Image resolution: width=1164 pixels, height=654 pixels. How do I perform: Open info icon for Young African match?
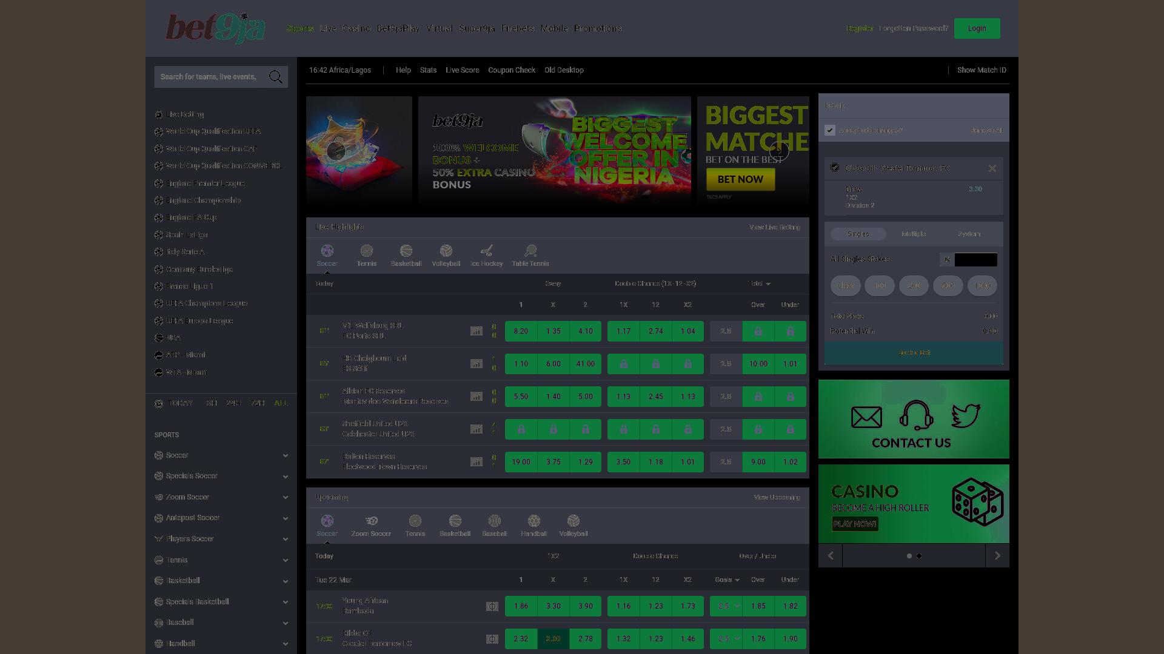coord(492,606)
